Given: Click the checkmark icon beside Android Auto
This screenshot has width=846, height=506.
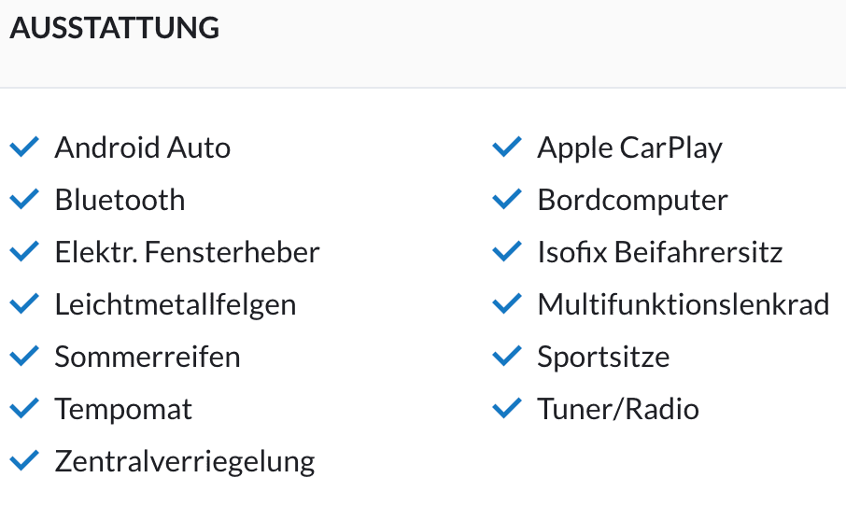Looking at the screenshot, I should click(24, 147).
